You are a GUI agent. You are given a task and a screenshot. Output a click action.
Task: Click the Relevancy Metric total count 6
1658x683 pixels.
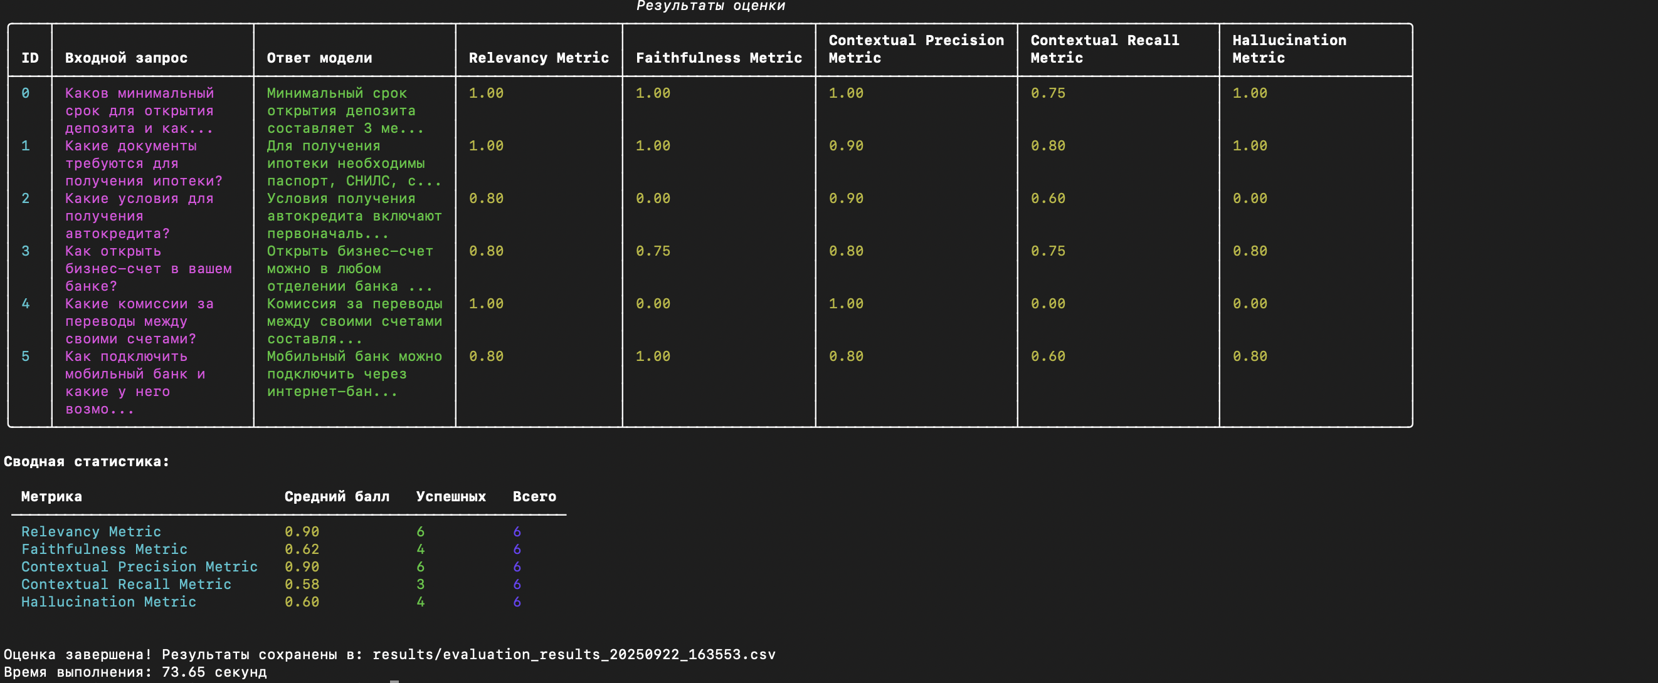(x=517, y=532)
